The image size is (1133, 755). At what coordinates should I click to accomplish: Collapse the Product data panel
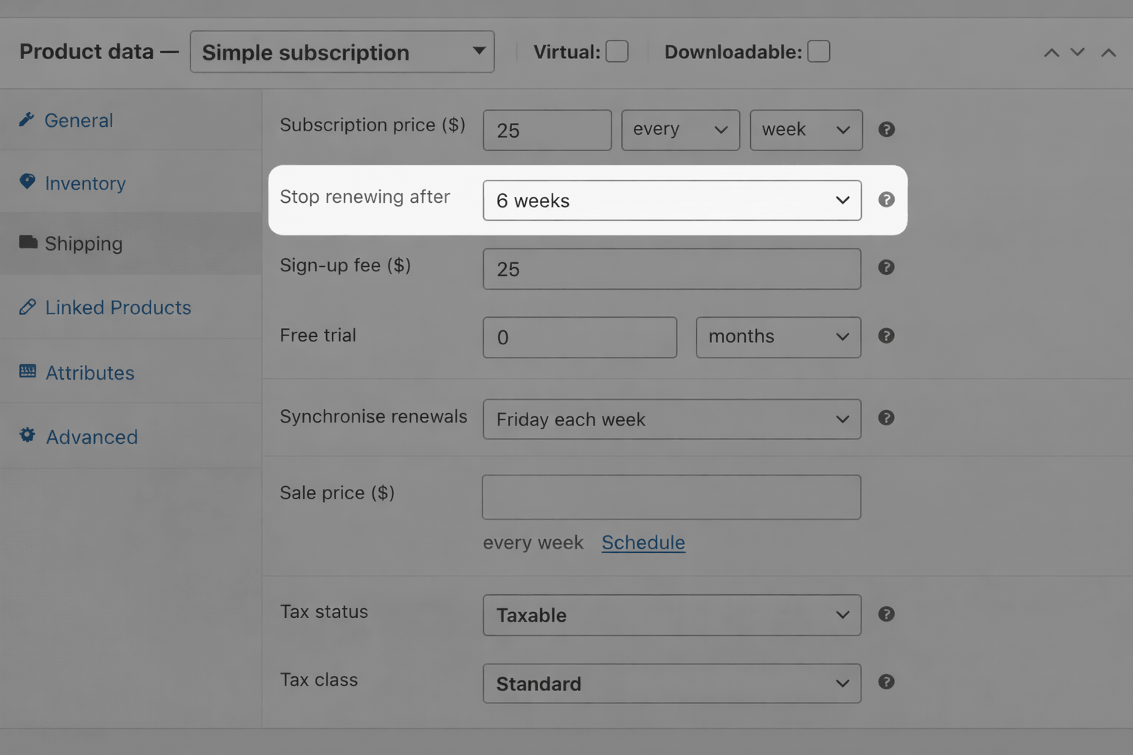1108,52
